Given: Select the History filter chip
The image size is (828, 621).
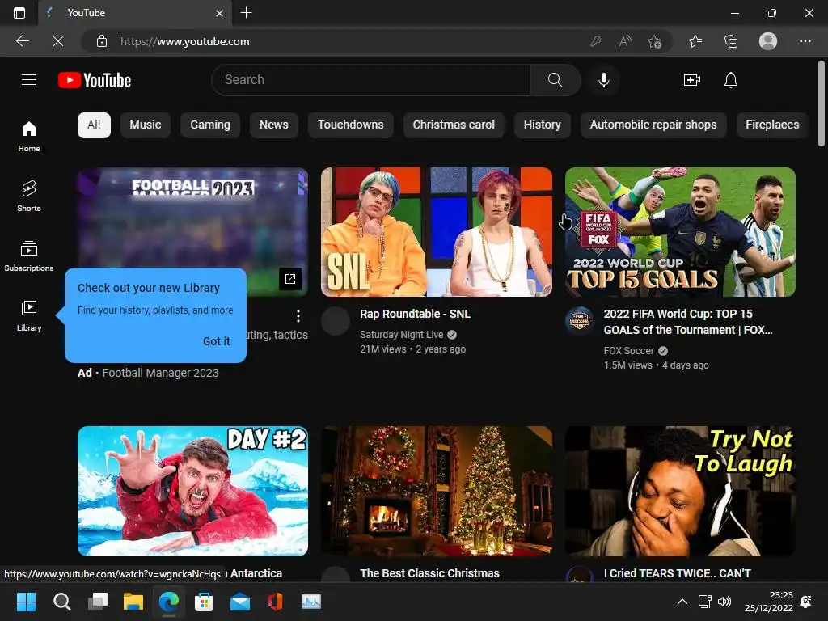Looking at the screenshot, I should (543, 125).
